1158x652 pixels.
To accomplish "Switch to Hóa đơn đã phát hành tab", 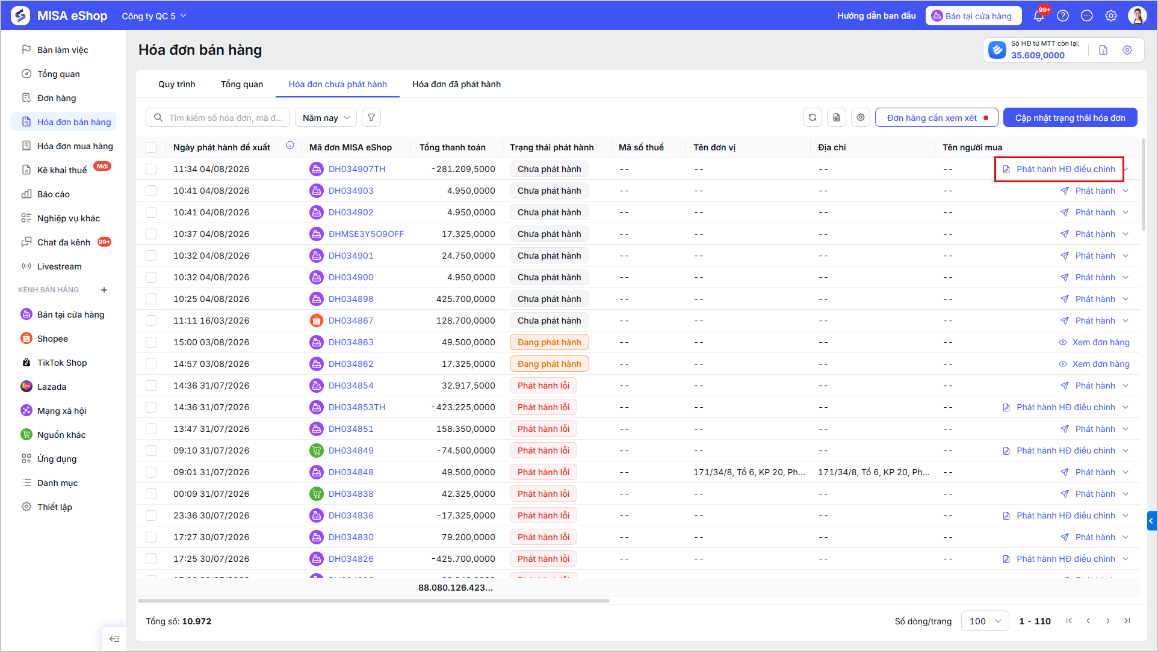I will (456, 84).
